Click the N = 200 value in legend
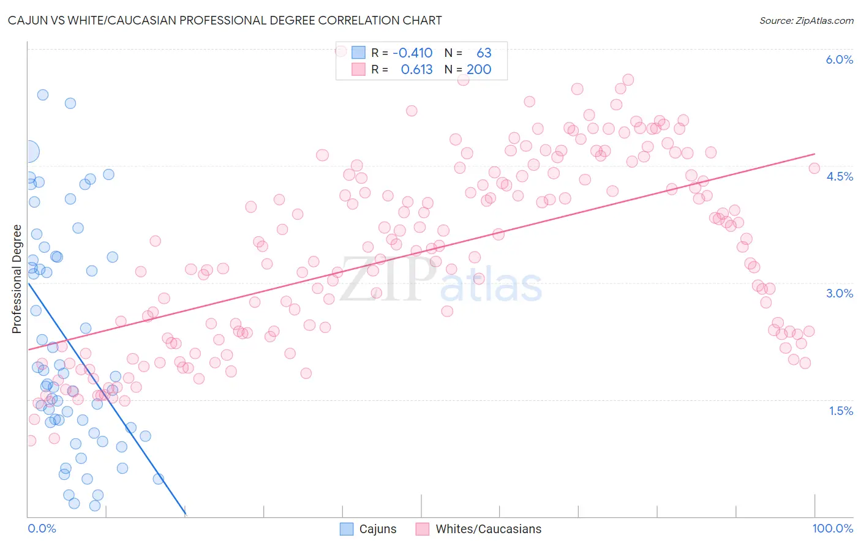The width and height of the screenshot is (861, 546). (468, 69)
